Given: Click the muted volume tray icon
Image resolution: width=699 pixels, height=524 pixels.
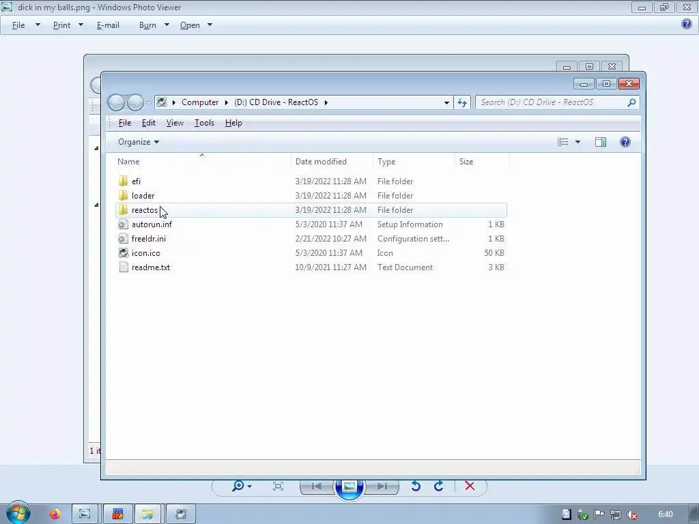Looking at the screenshot, I should 631,514.
